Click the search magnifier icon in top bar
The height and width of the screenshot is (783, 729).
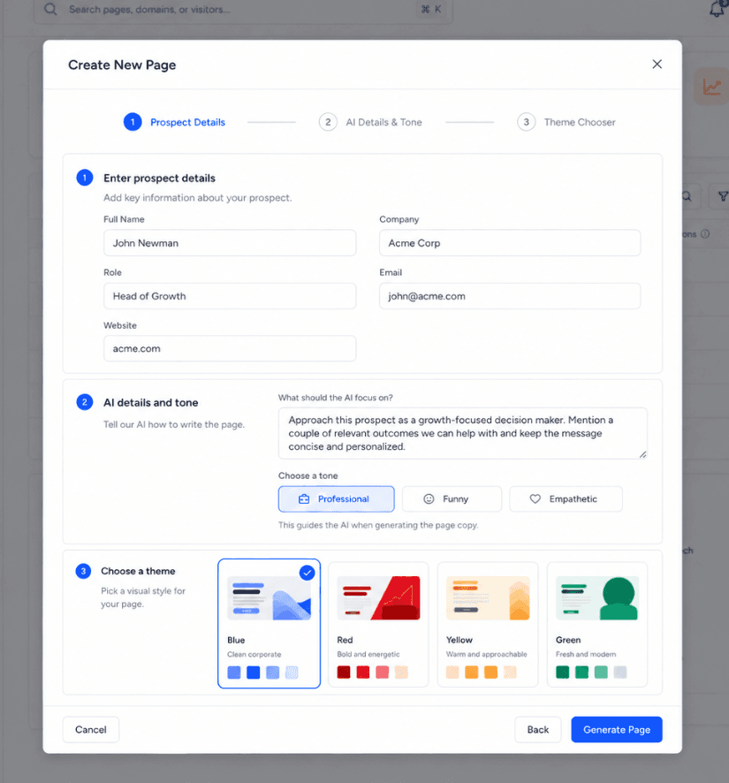tap(50, 10)
